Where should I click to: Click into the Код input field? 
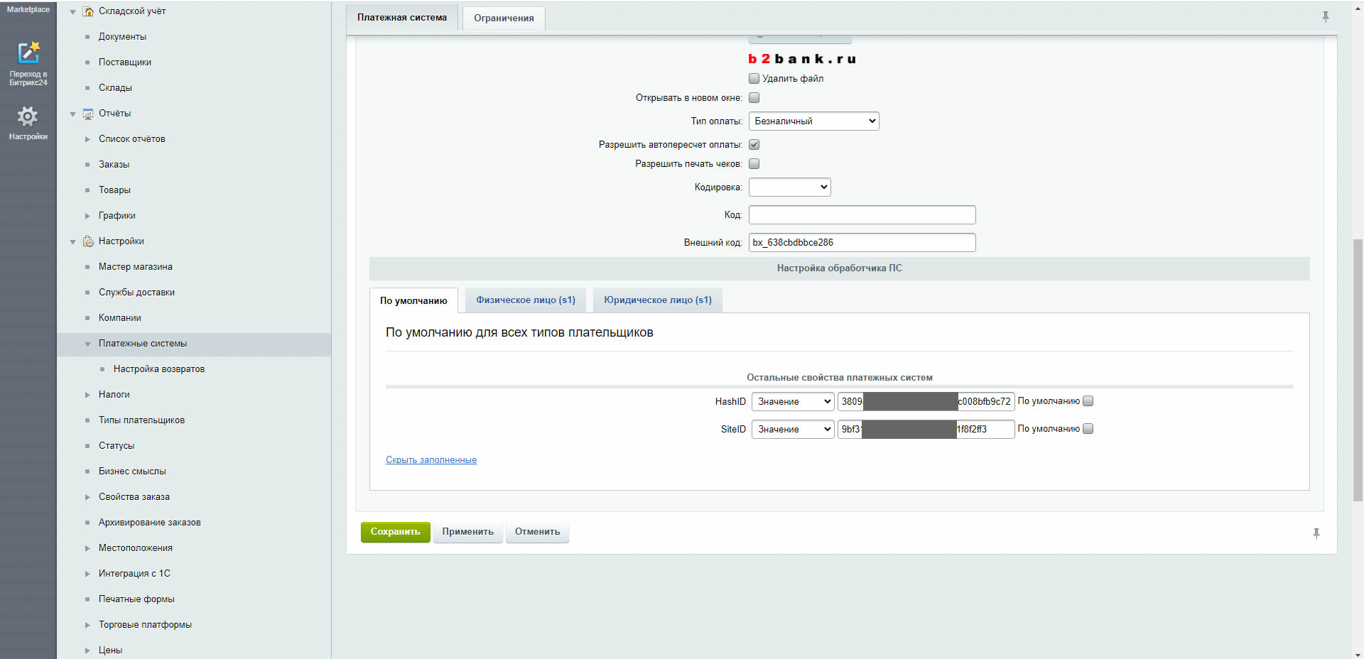[x=862, y=215]
